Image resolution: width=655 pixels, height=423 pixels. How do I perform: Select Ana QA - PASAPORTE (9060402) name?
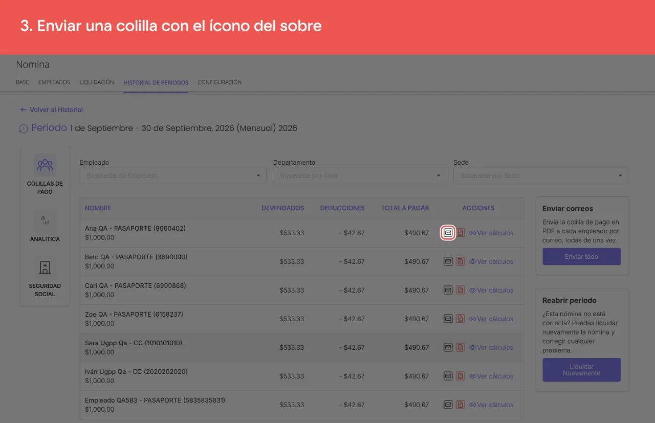[135, 229]
